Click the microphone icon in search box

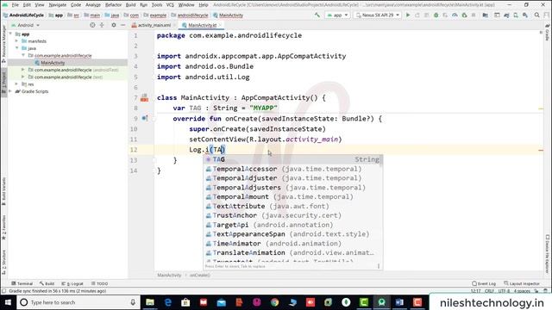pos(133,302)
